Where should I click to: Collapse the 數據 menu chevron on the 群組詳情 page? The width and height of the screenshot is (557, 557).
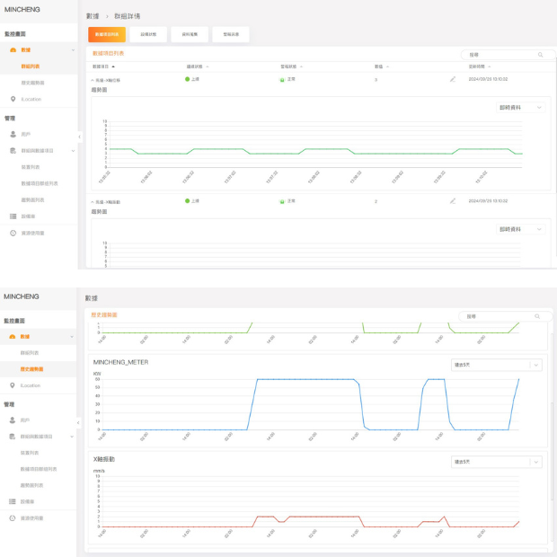(x=73, y=50)
